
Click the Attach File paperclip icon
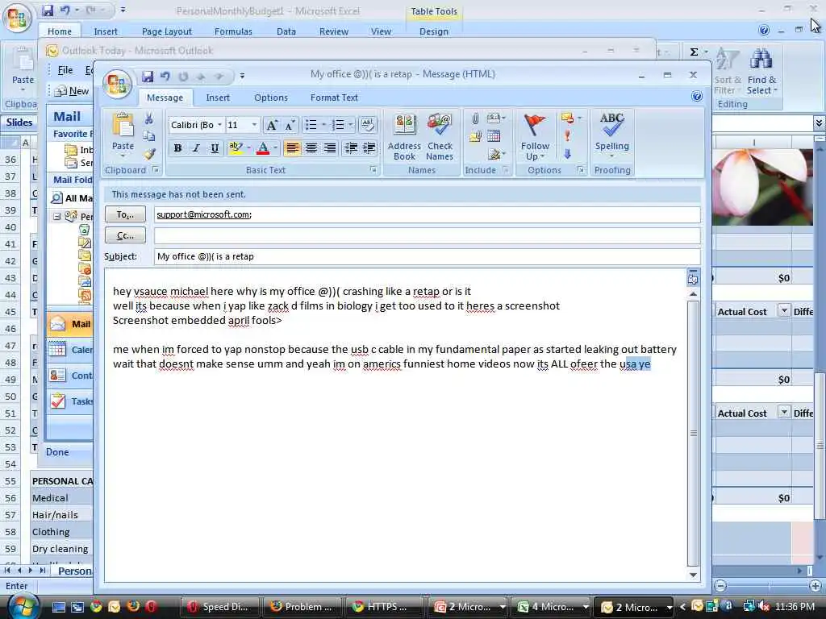pyautogui.click(x=475, y=118)
